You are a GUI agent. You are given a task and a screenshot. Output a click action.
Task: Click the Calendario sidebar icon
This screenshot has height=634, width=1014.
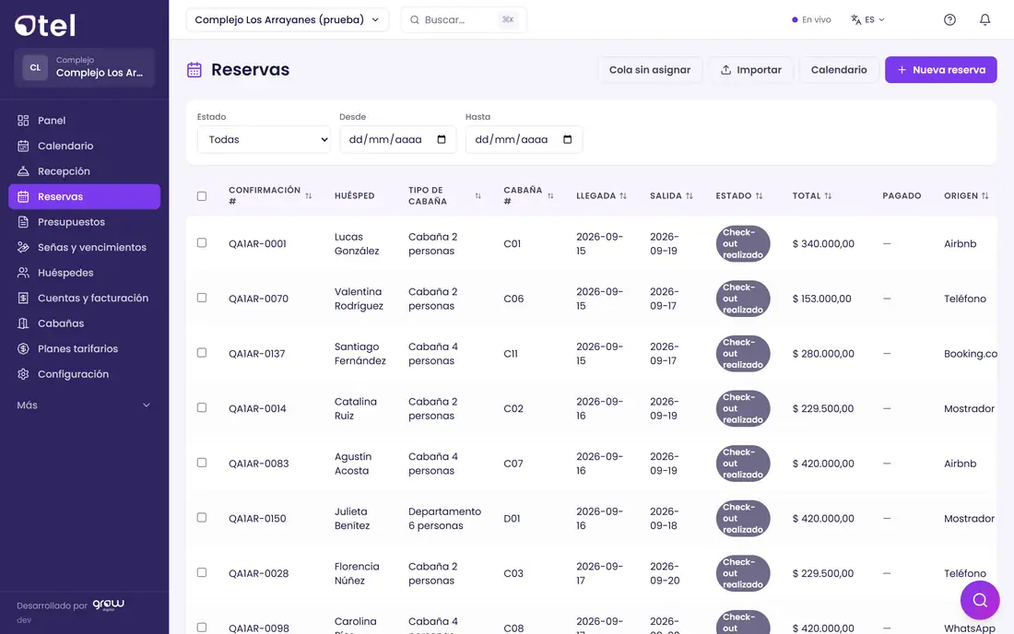point(23,146)
